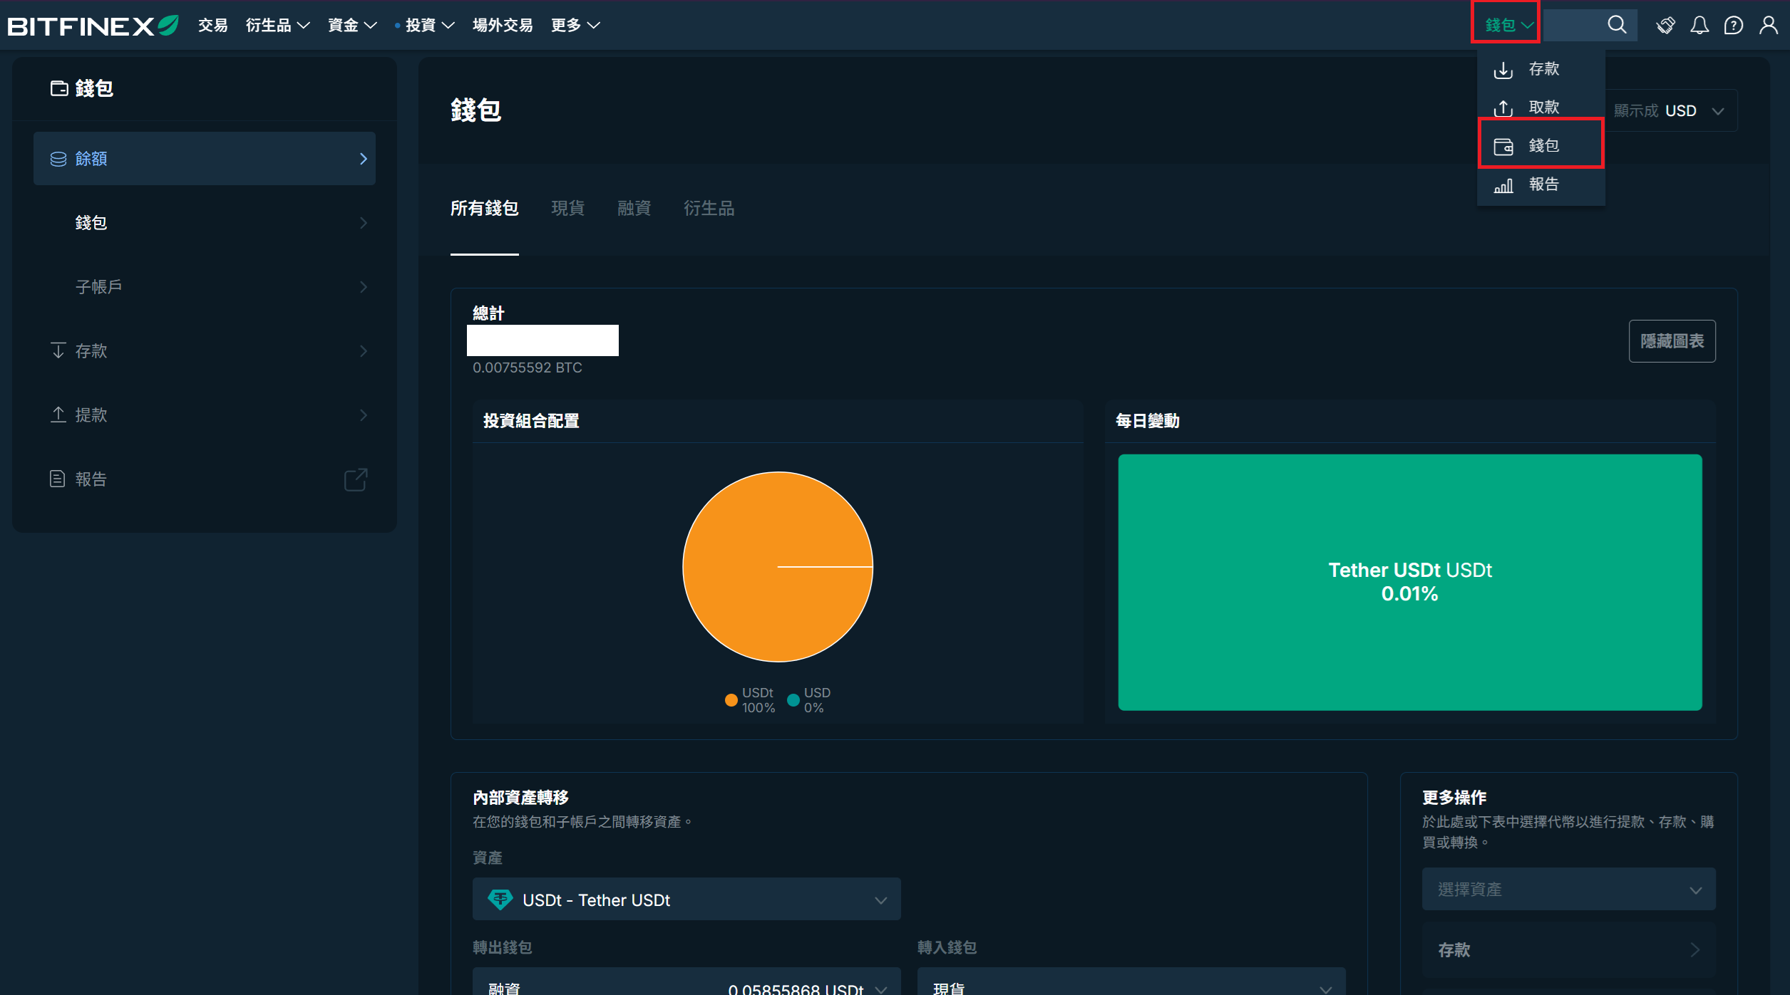The image size is (1790, 995).
Task: Open 子帳戶 in sidebar
Action: tap(205, 287)
